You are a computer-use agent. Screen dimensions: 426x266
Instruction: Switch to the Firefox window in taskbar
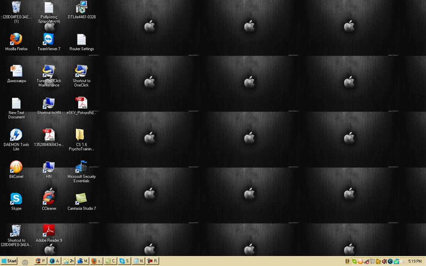[x=96, y=261]
